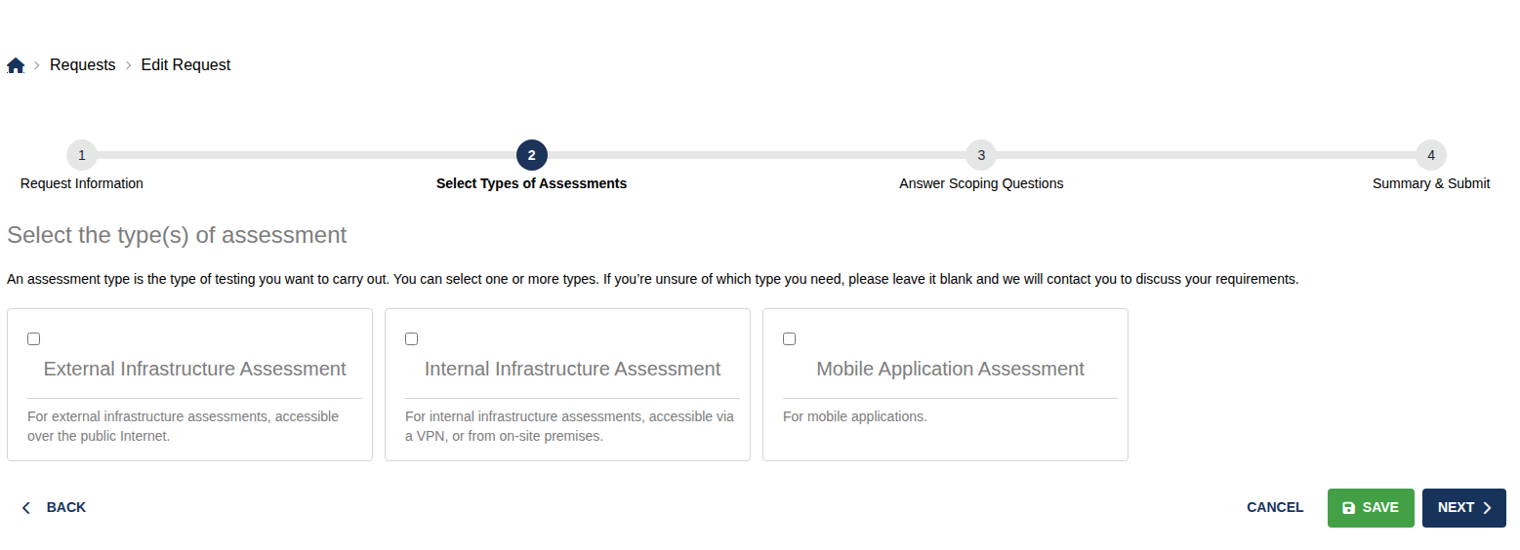The width and height of the screenshot is (1520, 550).
Task: Click the CANCEL button
Action: coord(1275,507)
